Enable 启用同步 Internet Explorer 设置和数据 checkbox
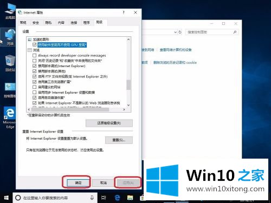 (34, 93)
